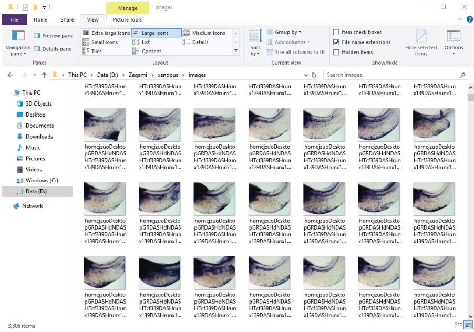Open recent locations dropdown arrow

[35, 75]
